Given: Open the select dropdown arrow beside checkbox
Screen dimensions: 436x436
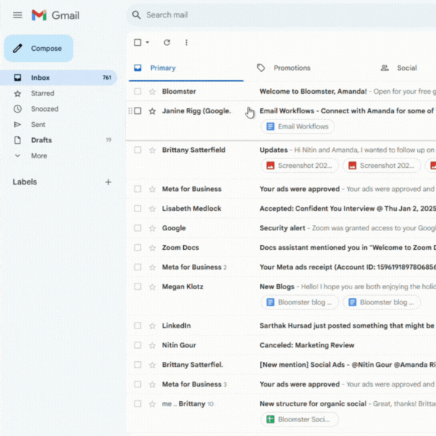Looking at the screenshot, I should [x=148, y=43].
